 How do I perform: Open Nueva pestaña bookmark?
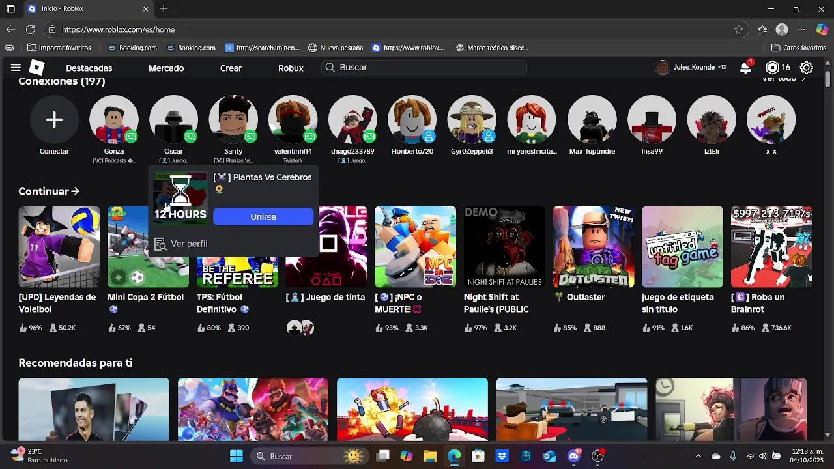[336, 48]
